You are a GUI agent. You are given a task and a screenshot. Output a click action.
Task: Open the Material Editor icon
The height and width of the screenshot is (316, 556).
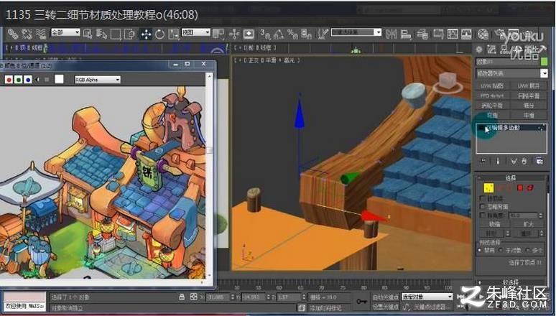[483, 34]
